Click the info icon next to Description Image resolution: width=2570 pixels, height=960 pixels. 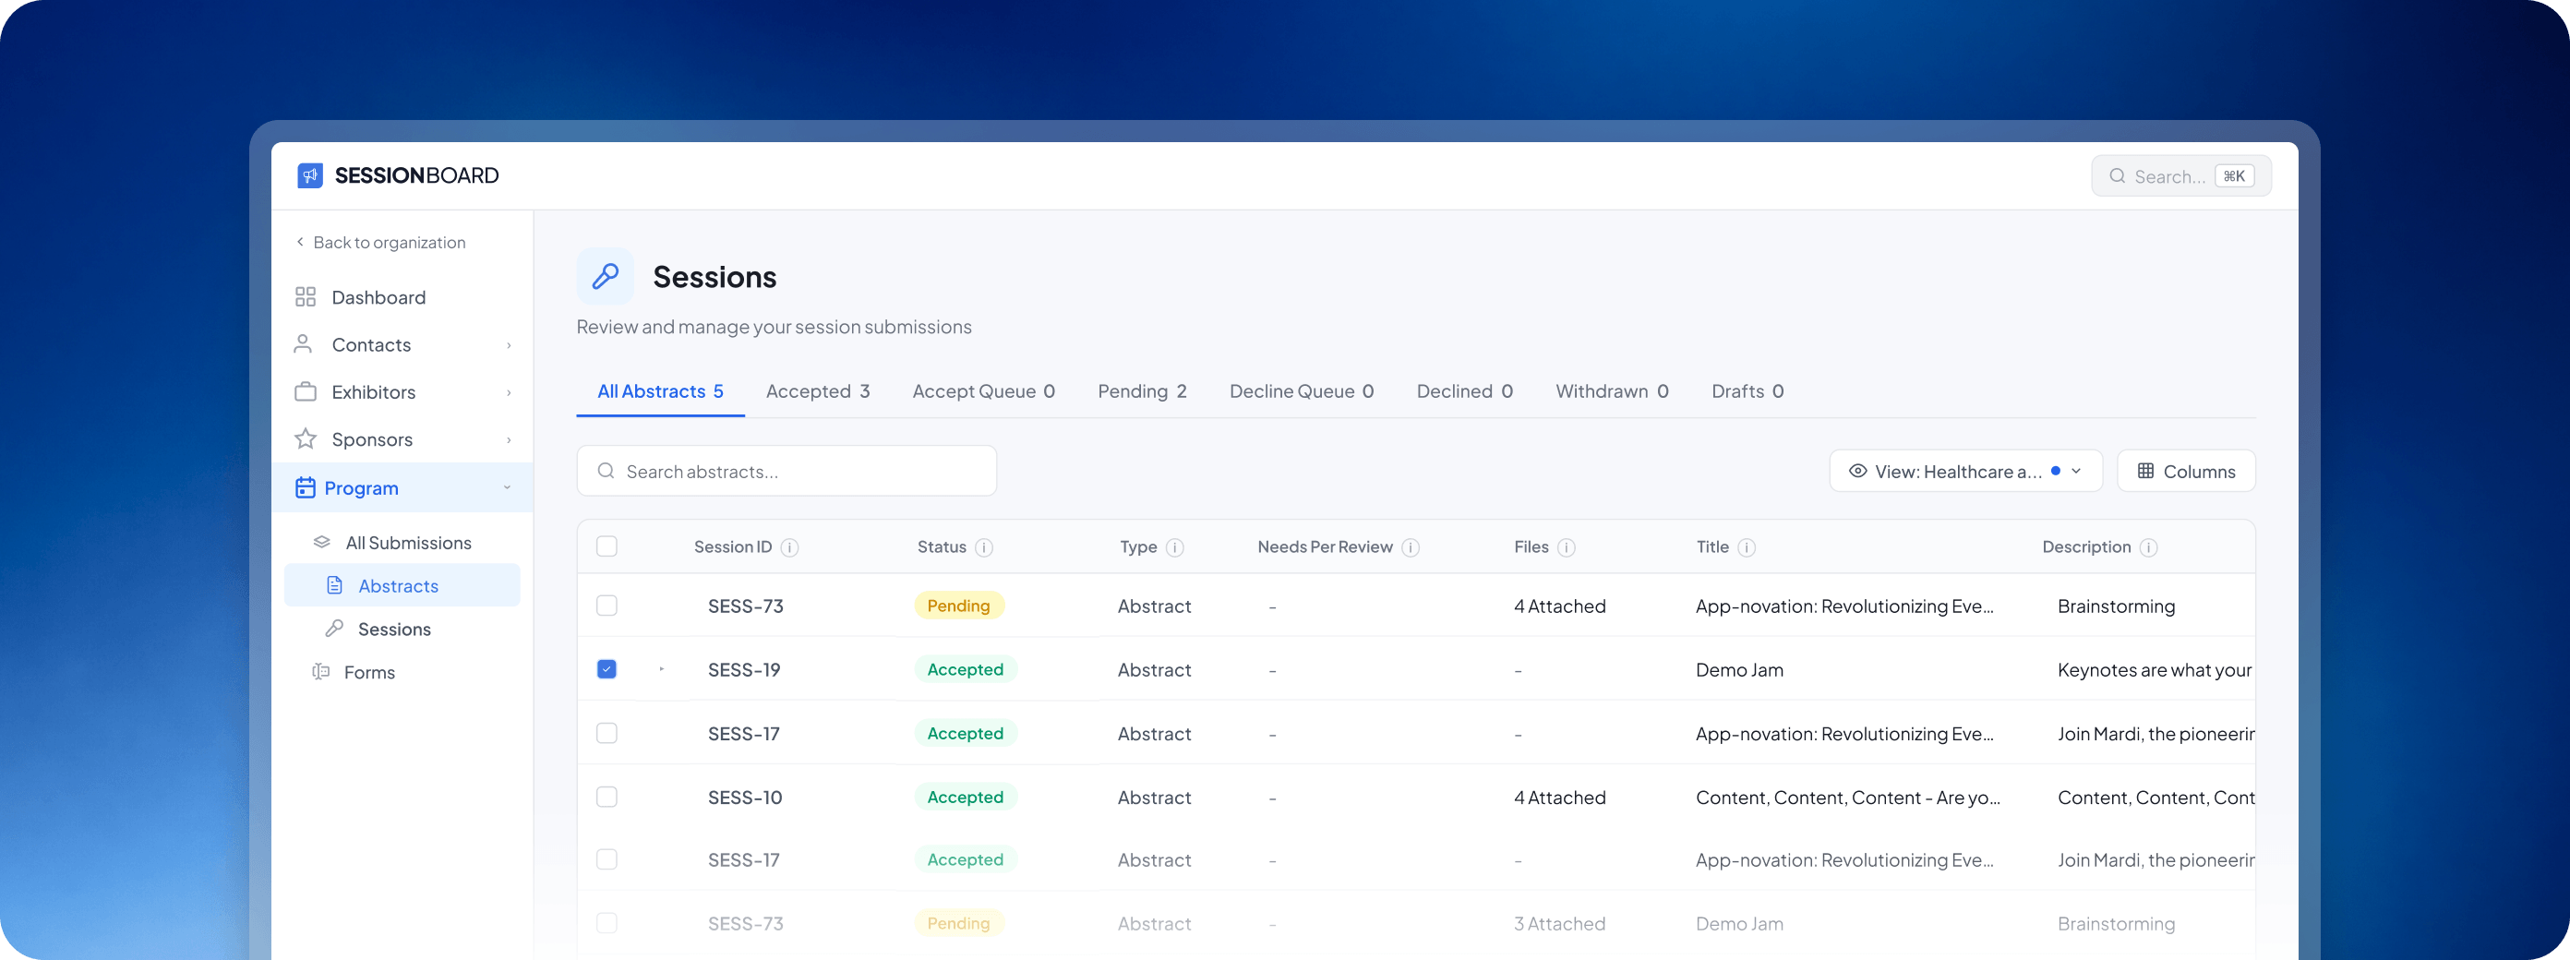tap(2149, 546)
